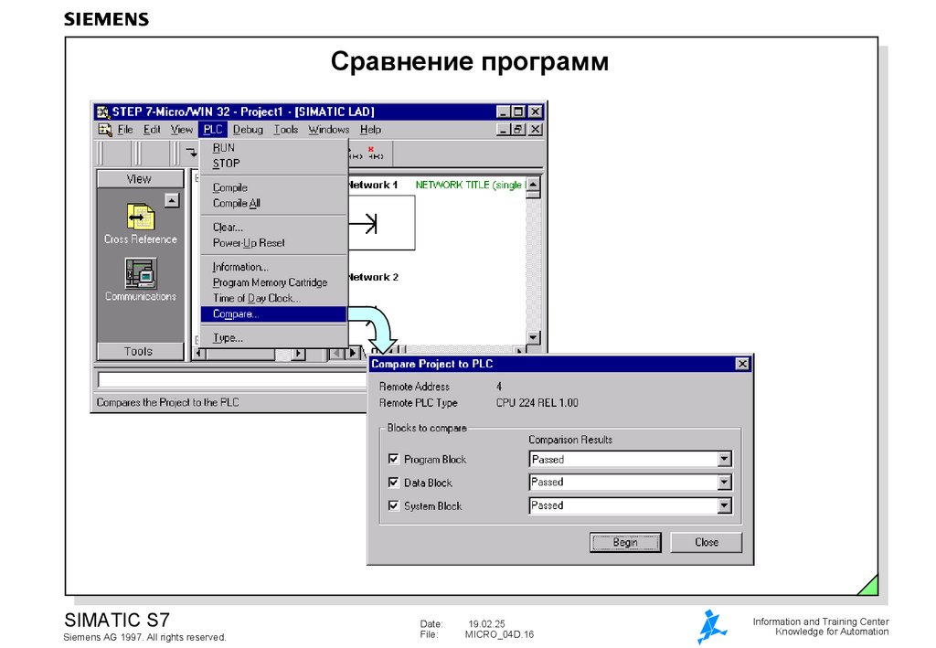Open the Edit menu
The height and width of the screenshot is (648, 936).
coord(152,130)
